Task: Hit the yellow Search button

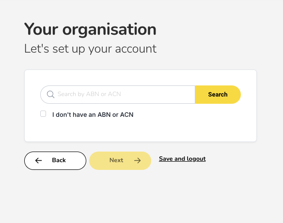Action: (218, 95)
